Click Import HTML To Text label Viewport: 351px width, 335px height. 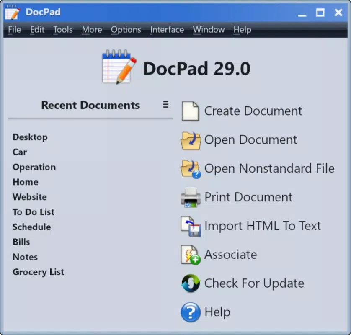coord(263,226)
